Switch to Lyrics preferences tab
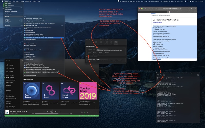Screen dimensions: 205x128 pyautogui.click(x=111, y=43)
